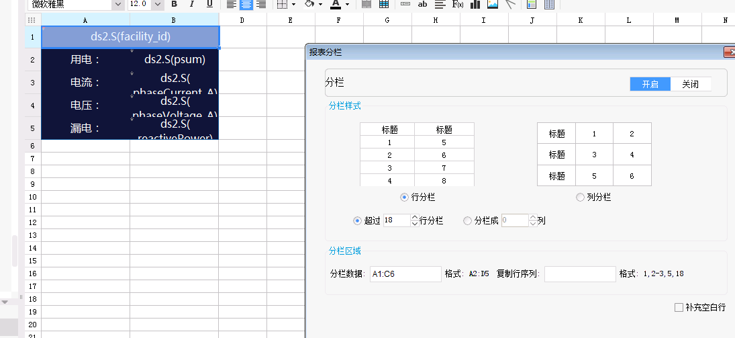Decrease the 超过 row count stepper
The image size is (735, 338).
coord(414,224)
